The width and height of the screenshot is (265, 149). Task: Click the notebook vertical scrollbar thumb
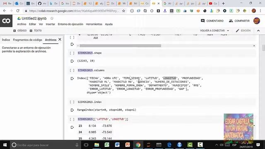coord(263,48)
